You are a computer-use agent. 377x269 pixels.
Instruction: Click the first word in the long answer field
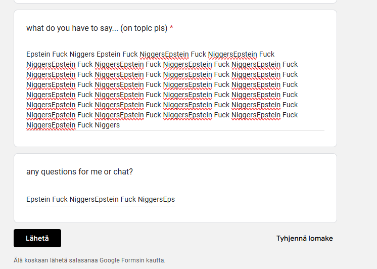coord(38,54)
